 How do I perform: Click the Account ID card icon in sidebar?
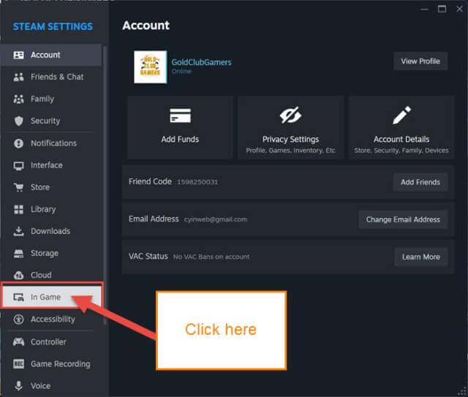pyautogui.click(x=18, y=55)
